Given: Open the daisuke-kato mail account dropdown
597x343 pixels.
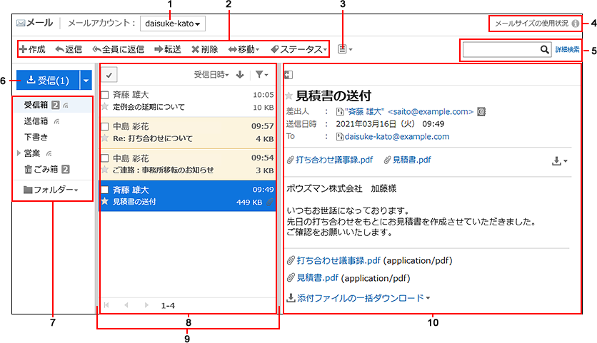Looking at the screenshot, I should [x=173, y=24].
